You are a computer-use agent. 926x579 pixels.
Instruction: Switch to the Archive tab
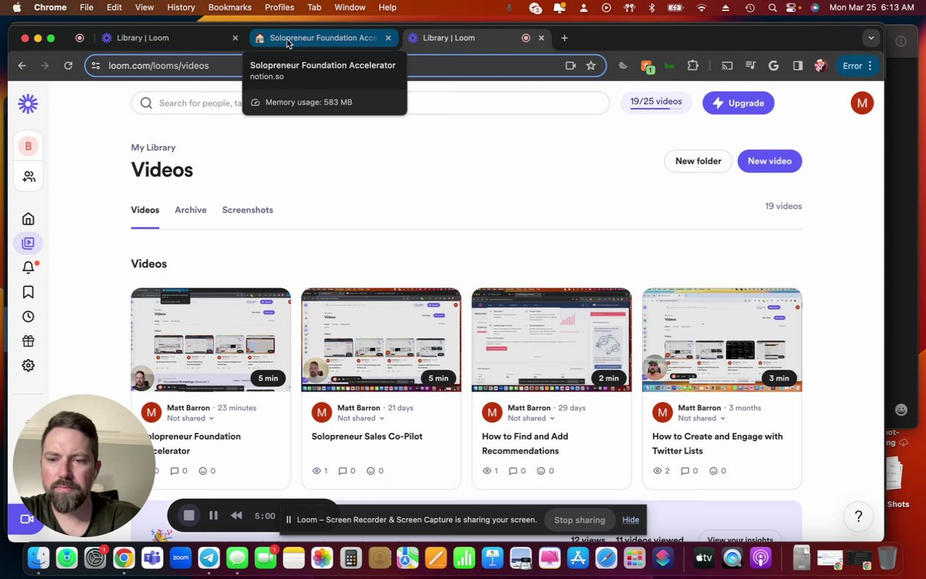[190, 210]
